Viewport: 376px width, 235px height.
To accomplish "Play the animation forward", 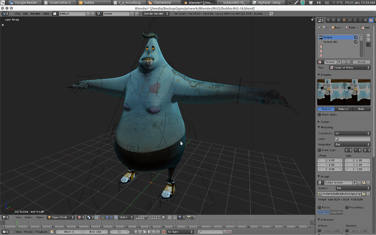I will (149, 232).
